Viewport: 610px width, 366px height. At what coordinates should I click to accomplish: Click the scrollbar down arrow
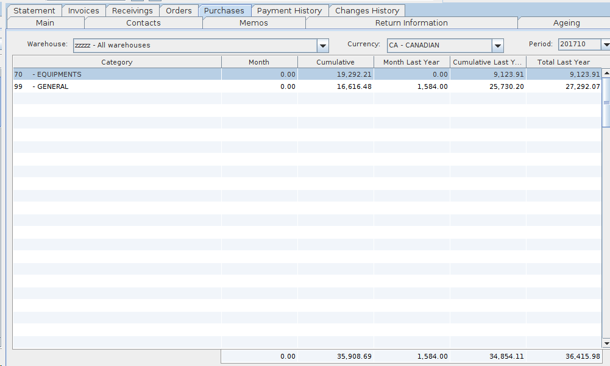(x=606, y=343)
